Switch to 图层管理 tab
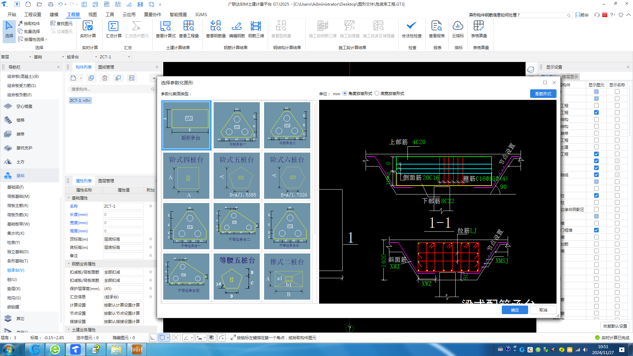Viewport: 633px width, 356px height. tap(106, 181)
